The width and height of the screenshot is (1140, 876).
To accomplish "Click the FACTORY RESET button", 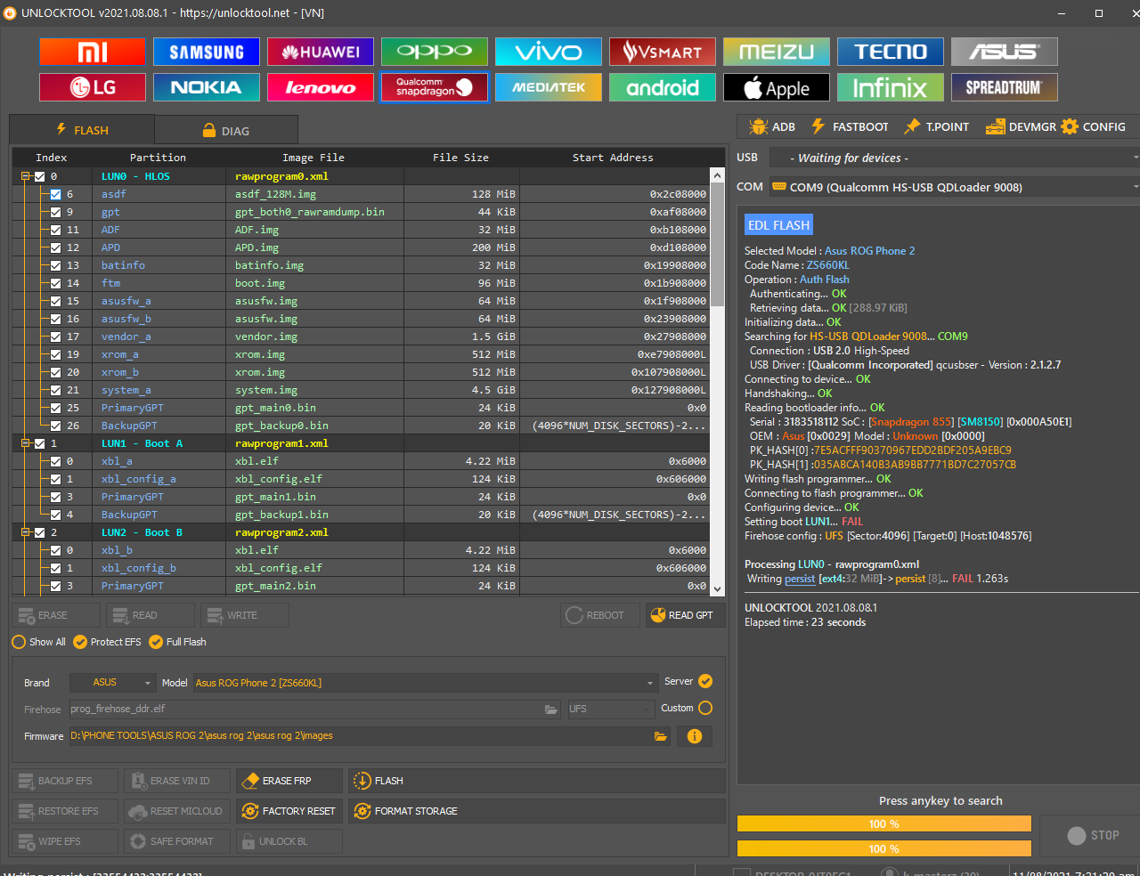I will [289, 811].
